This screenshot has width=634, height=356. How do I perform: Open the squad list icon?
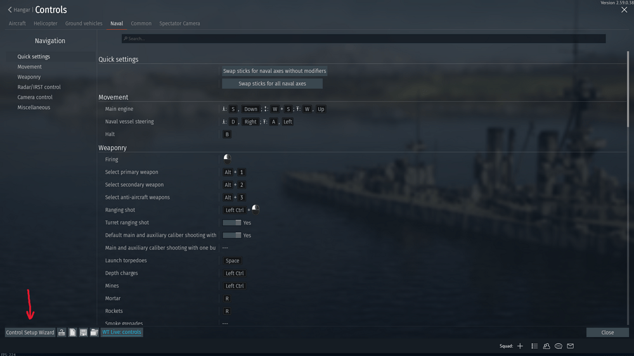(534, 346)
